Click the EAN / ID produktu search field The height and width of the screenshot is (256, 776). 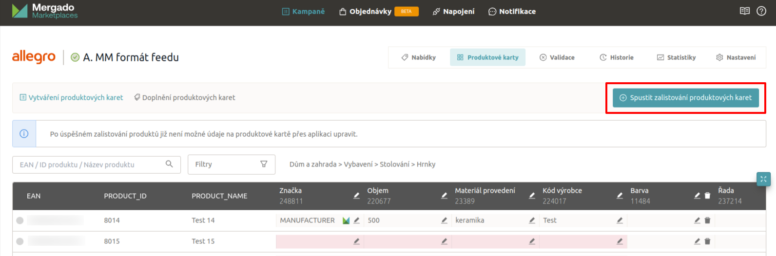coord(90,165)
